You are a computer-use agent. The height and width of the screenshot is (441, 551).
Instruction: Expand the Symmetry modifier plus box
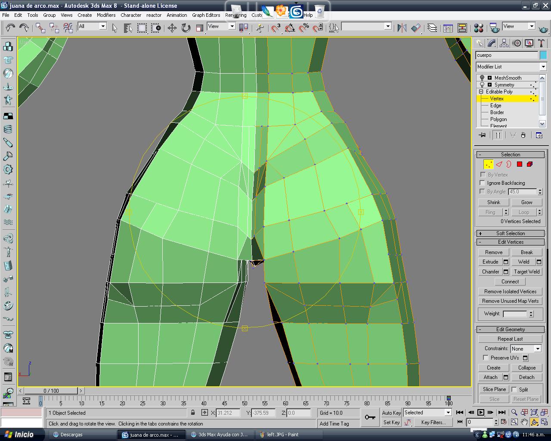489,85
